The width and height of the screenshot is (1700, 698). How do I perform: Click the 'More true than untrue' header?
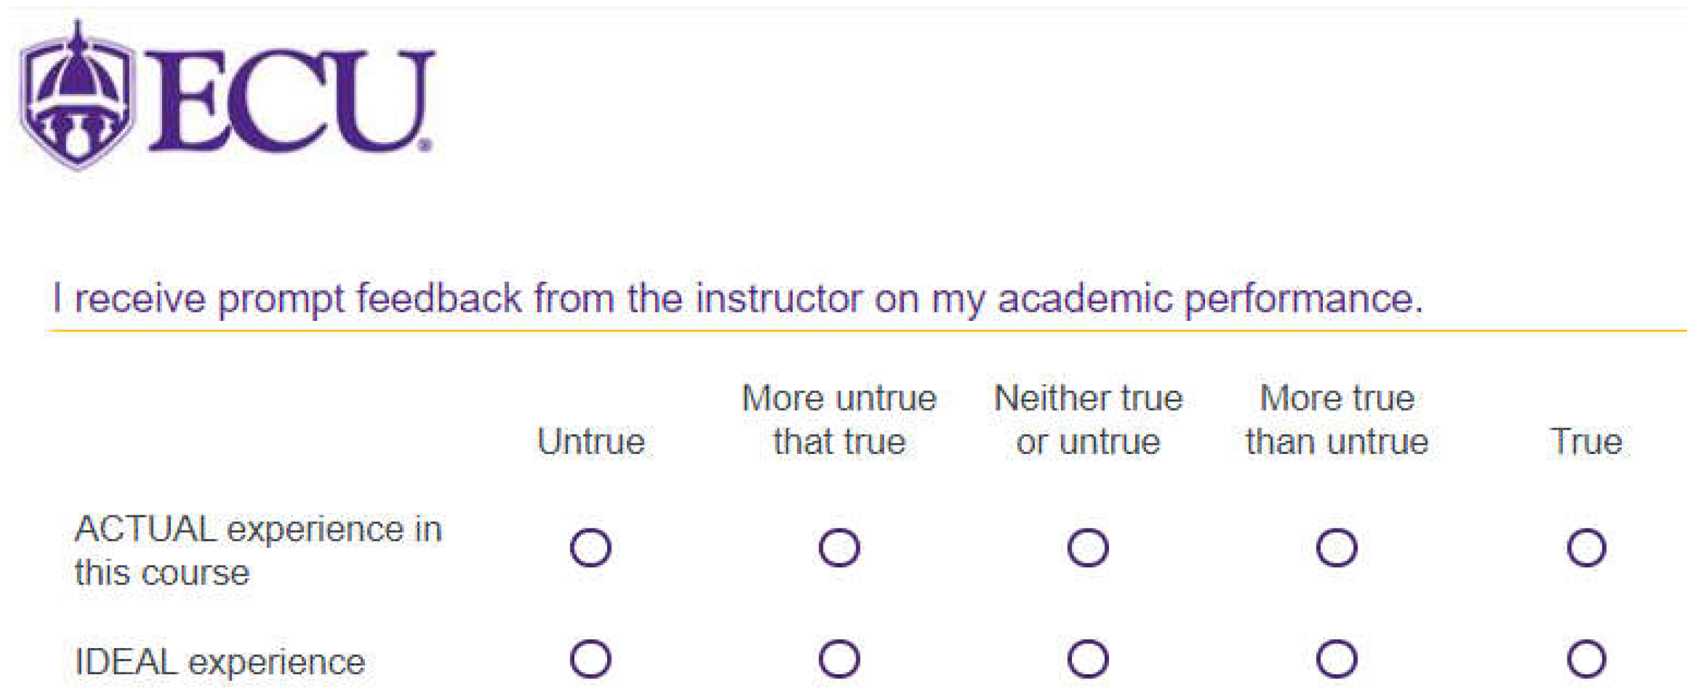(1336, 419)
